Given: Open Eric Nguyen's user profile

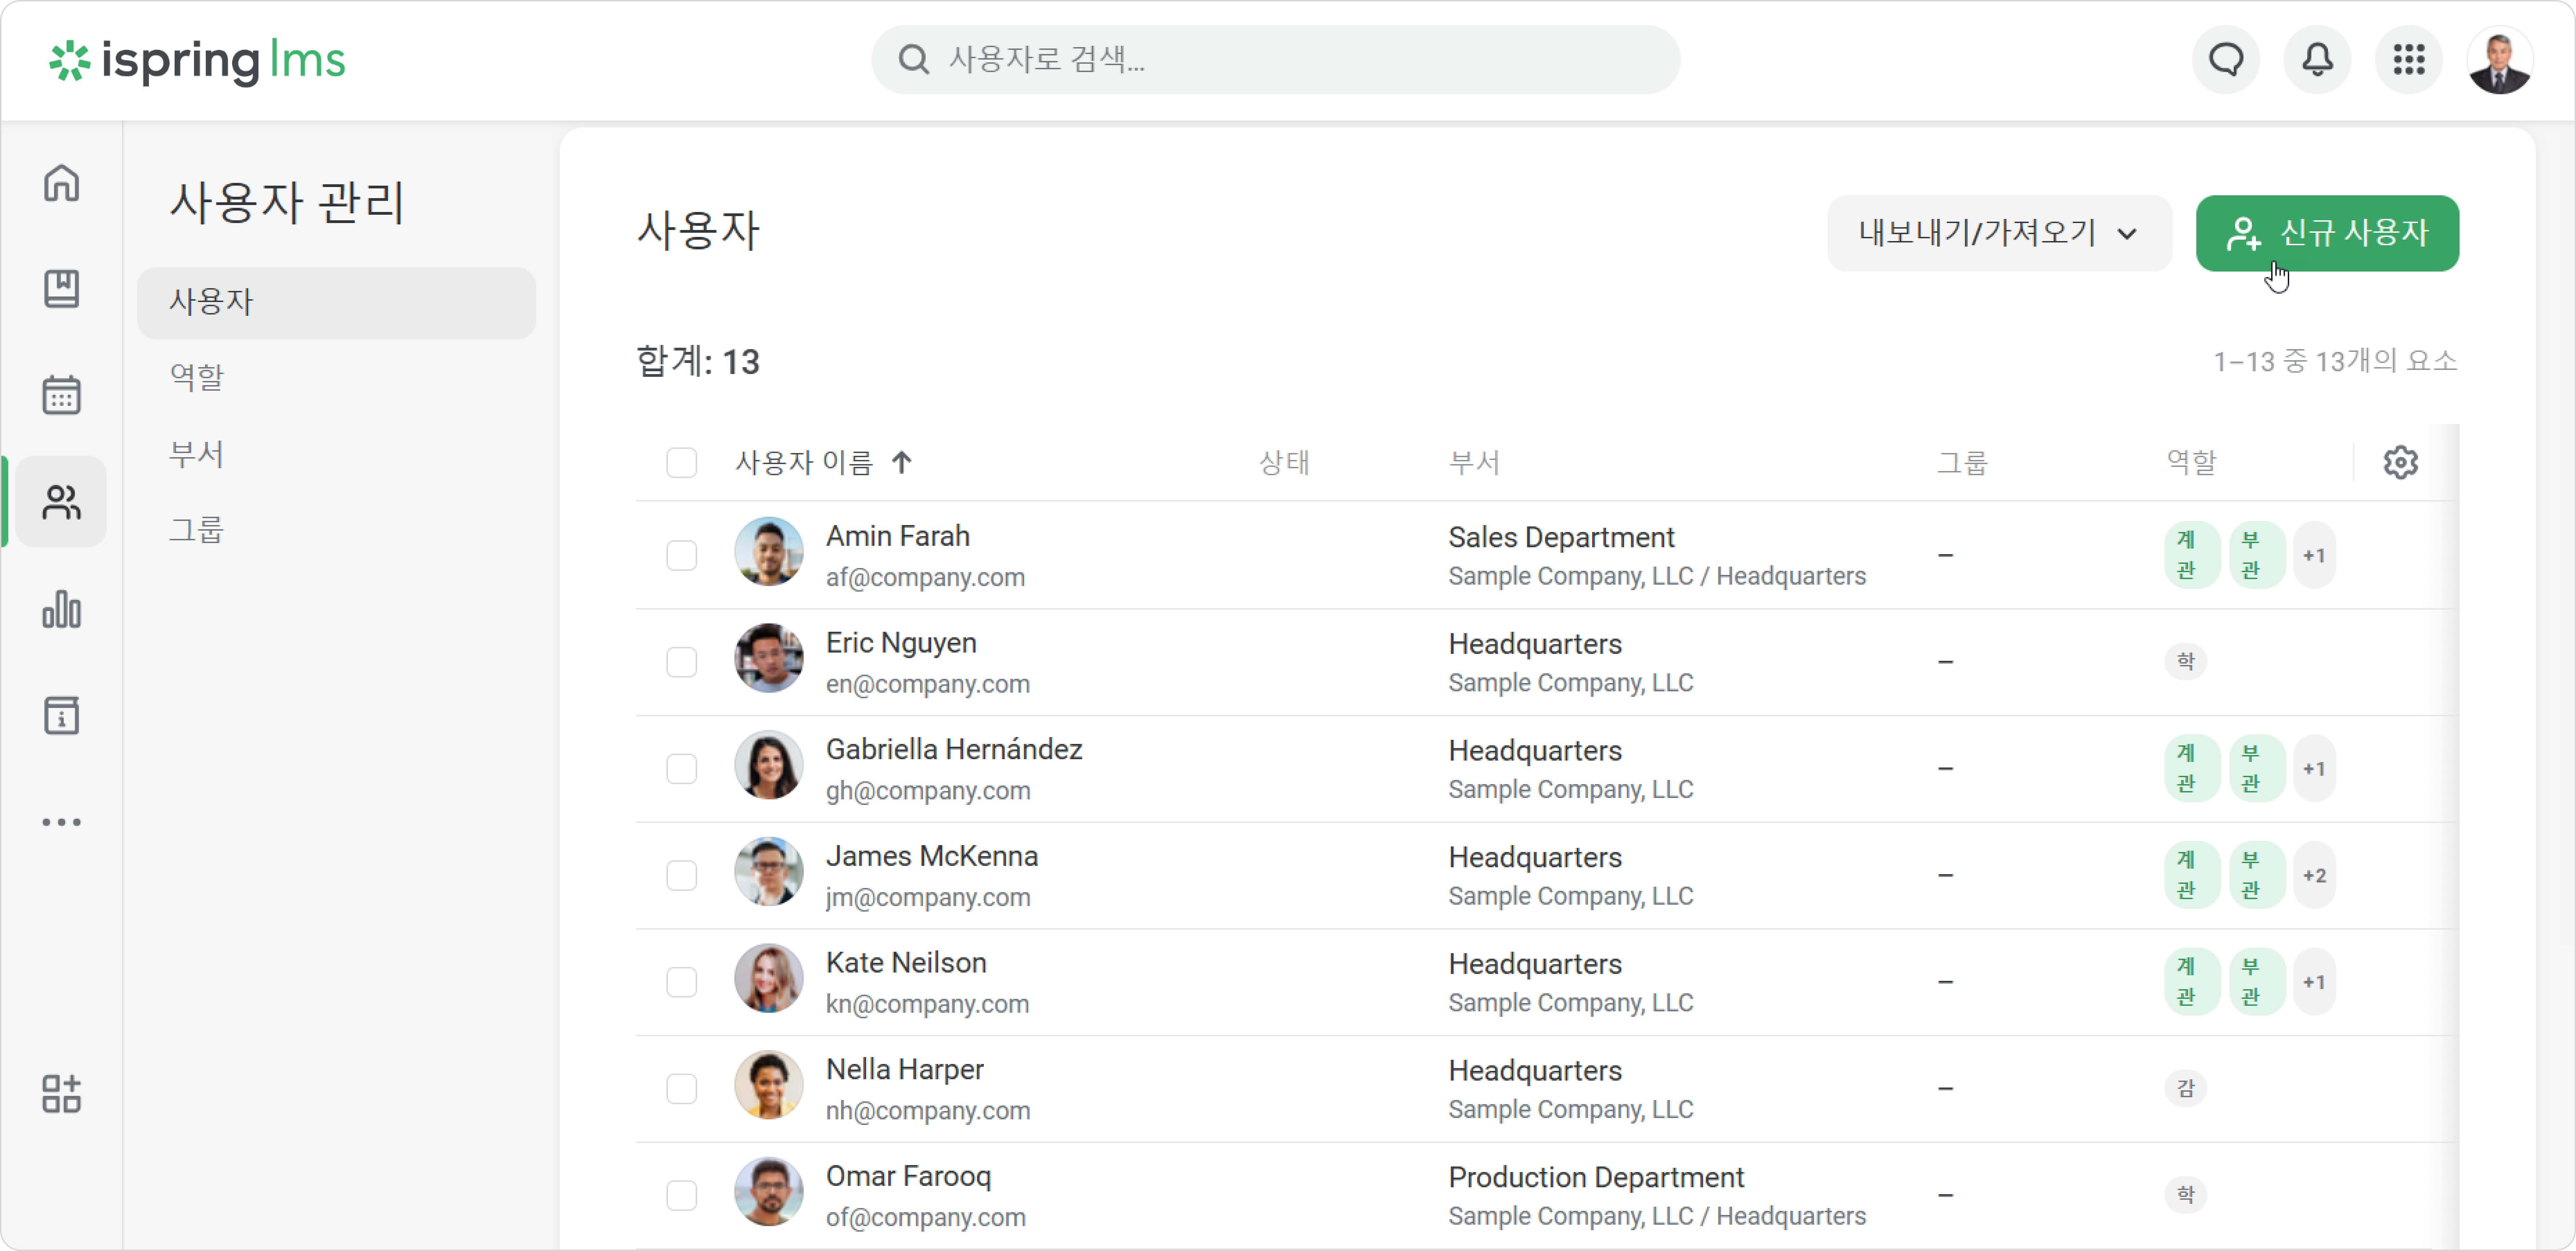Looking at the screenshot, I should pyautogui.click(x=901, y=643).
